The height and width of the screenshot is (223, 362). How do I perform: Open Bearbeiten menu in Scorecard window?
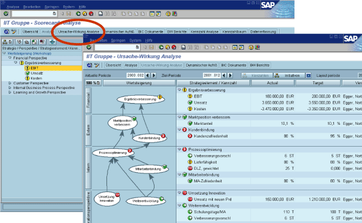point(32,7)
